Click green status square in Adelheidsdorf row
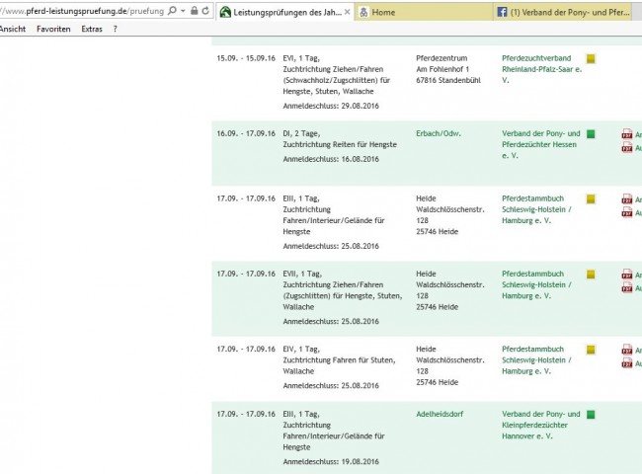This screenshot has height=474, width=642. click(x=591, y=415)
